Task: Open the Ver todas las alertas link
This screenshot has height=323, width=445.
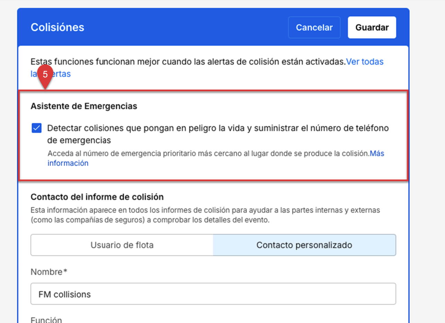Action: [x=365, y=62]
